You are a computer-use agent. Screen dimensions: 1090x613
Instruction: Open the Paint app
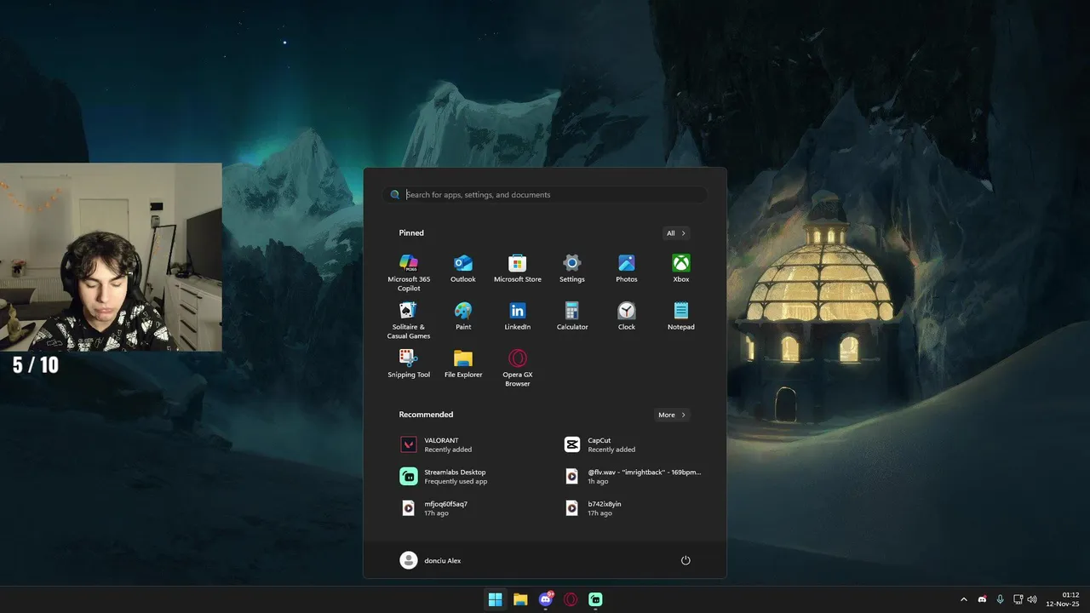pyautogui.click(x=463, y=316)
